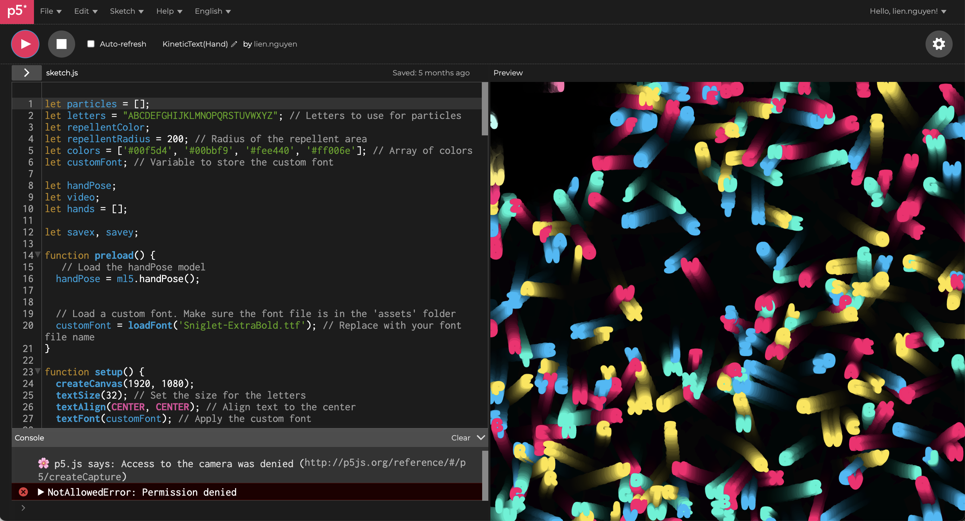Image resolution: width=965 pixels, height=521 pixels.
Task: Click the animated Preview canvas
Action: pyautogui.click(x=728, y=301)
